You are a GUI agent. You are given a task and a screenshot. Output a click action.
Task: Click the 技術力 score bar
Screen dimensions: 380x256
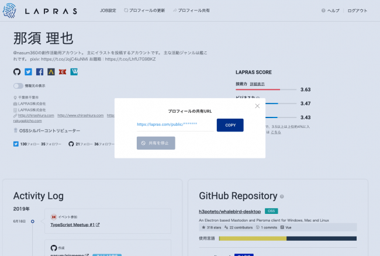(x=266, y=89)
